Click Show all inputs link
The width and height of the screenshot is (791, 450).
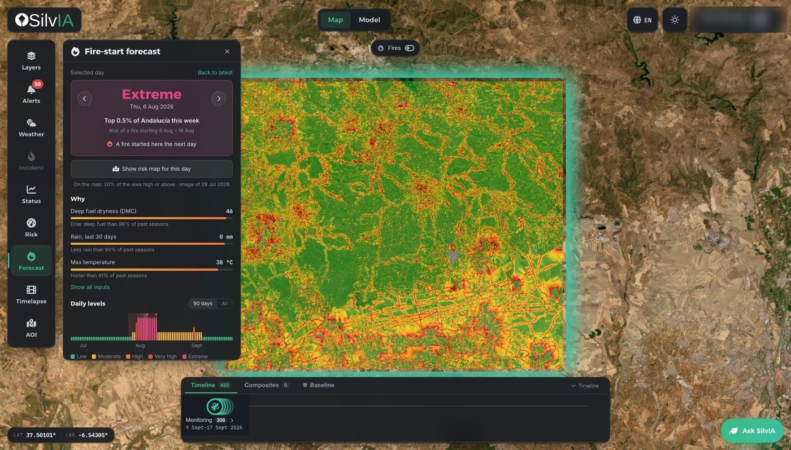pyautogui.click(x=90, y=287)
